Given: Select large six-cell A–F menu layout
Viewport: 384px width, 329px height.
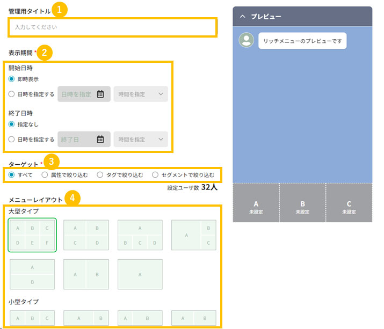Looking at the screenshot, I should 32,235.
